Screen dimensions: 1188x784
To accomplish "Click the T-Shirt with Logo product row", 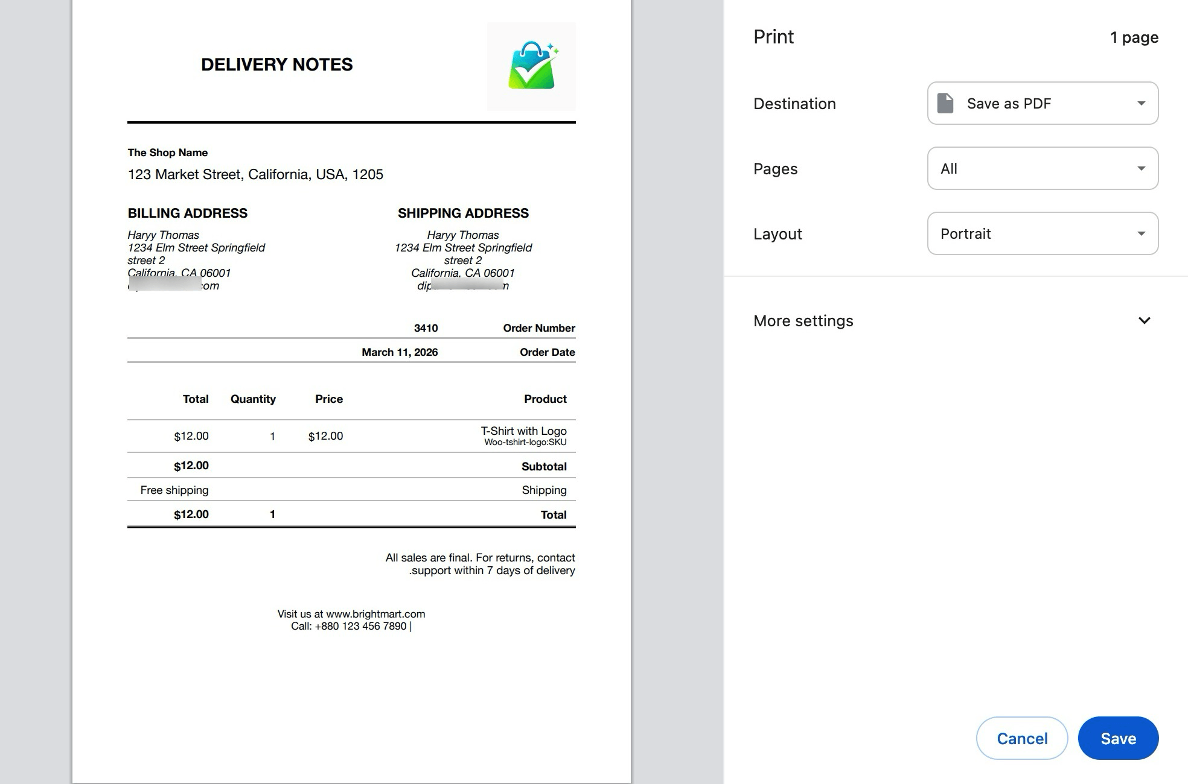I will click(x=350, y=435).
